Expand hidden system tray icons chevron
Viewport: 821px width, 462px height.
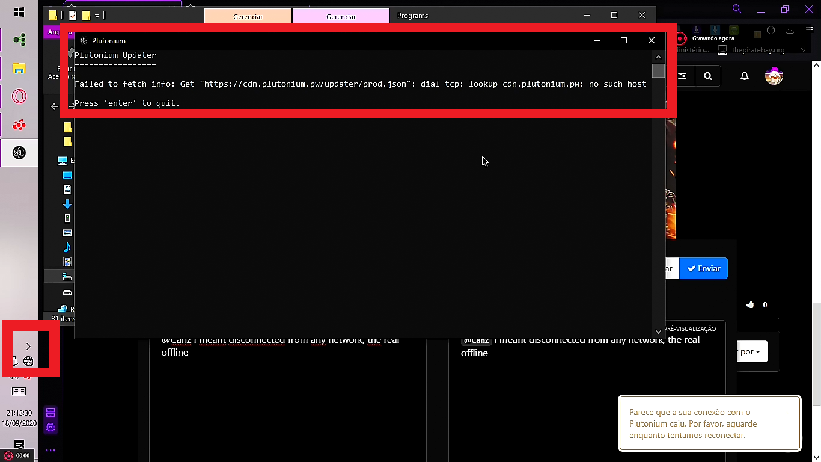tap(28, 346)
